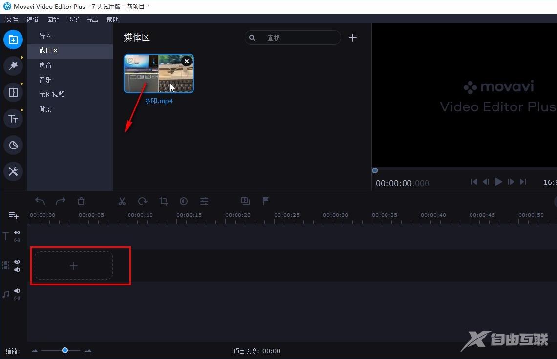Toggle audio track link icon
The width and height of the screenshot is (557, 359).
[17, 298]
